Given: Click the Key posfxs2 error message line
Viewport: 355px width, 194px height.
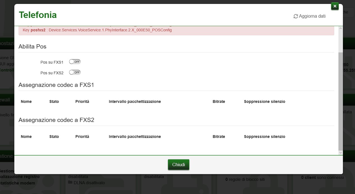Looking at the screenshot, I should (97, 30).
